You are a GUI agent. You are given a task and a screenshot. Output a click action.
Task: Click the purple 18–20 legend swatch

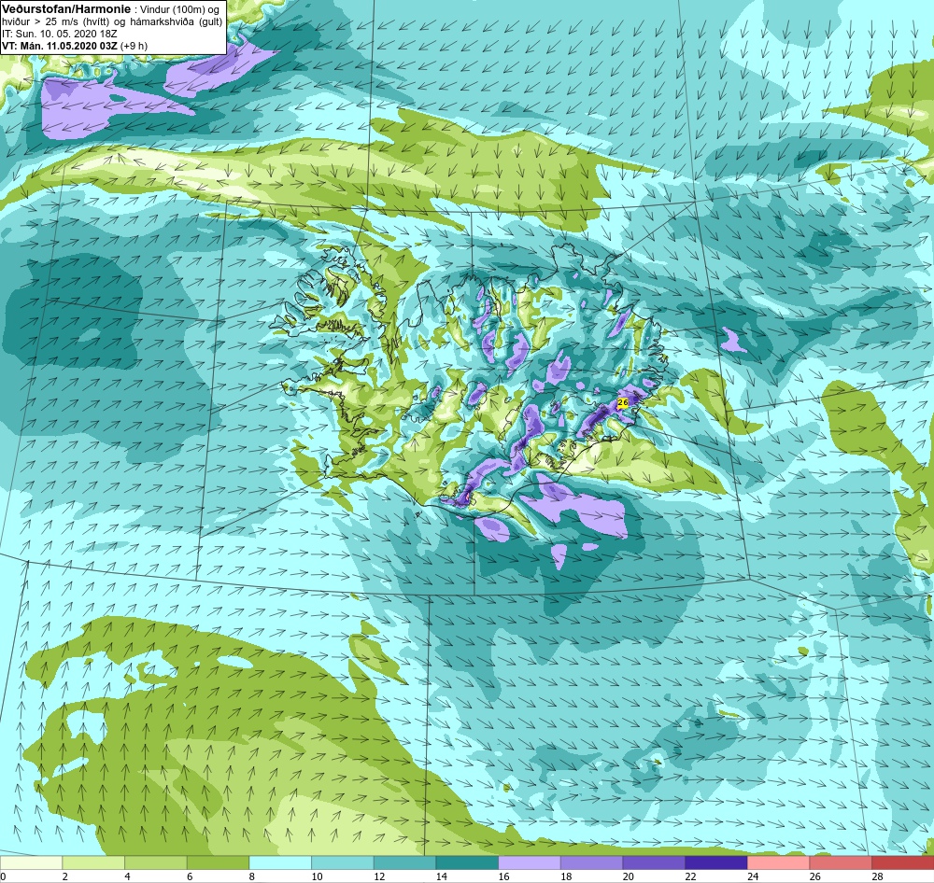coord(591,862)
